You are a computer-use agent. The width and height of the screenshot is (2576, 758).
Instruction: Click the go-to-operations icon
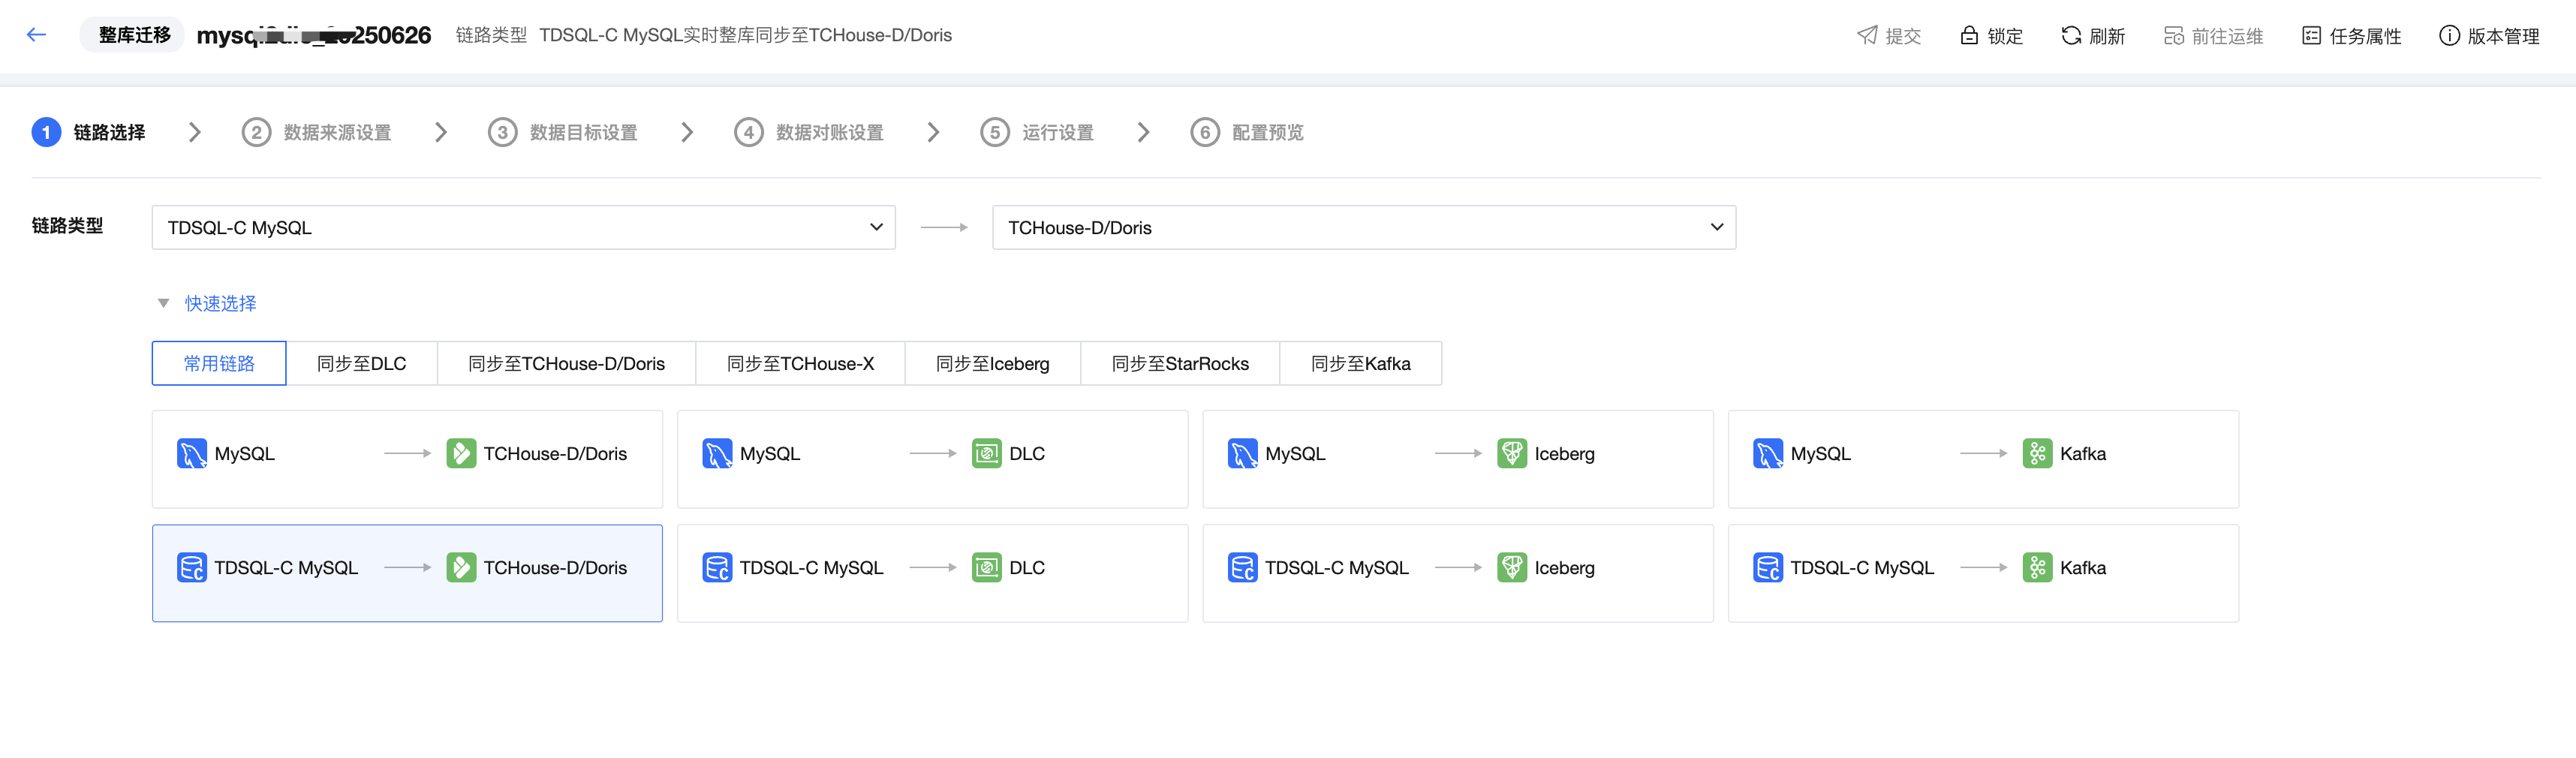(2173, 36)
